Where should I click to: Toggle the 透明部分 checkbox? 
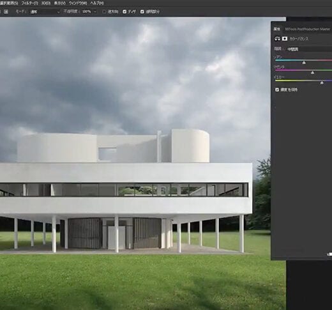(142, 12)
